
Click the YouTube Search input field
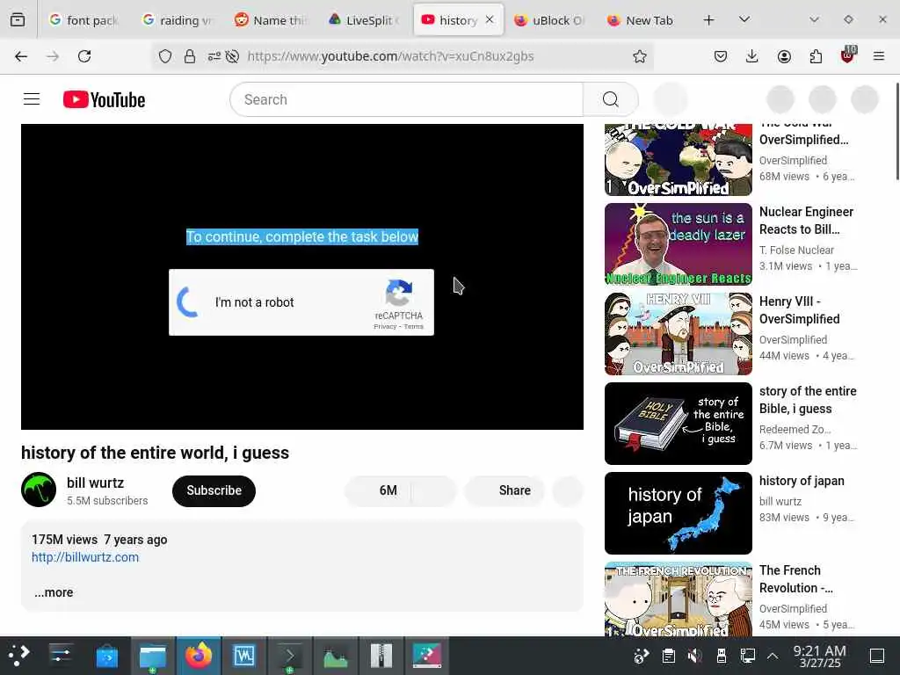[406, 99]
